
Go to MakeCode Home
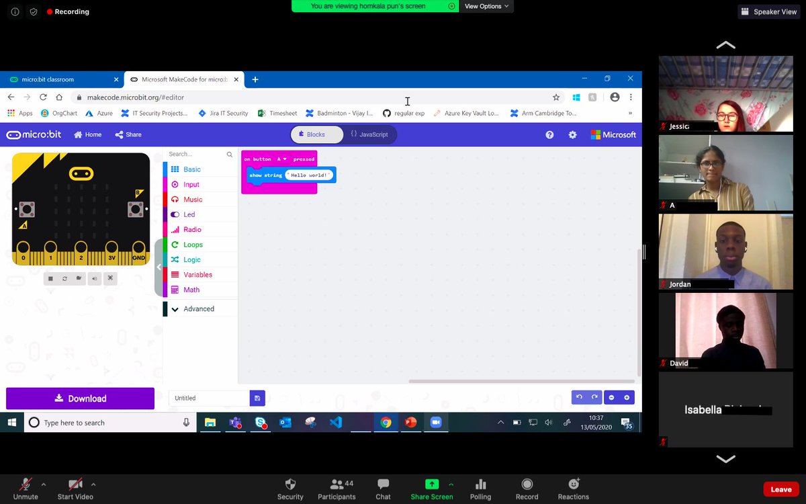[x=88, y=134]
